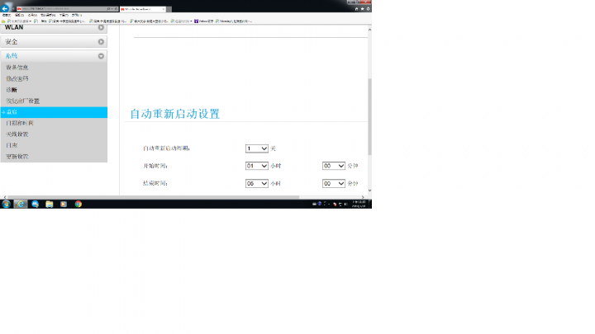
Task: Open the Yahoo bookmark in favorites bar
Action: (x=204, y=21)
